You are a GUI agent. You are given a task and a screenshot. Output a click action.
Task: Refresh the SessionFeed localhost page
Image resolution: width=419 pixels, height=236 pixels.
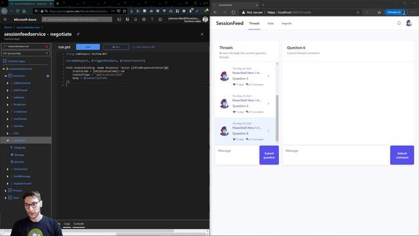tap(233, 12)
